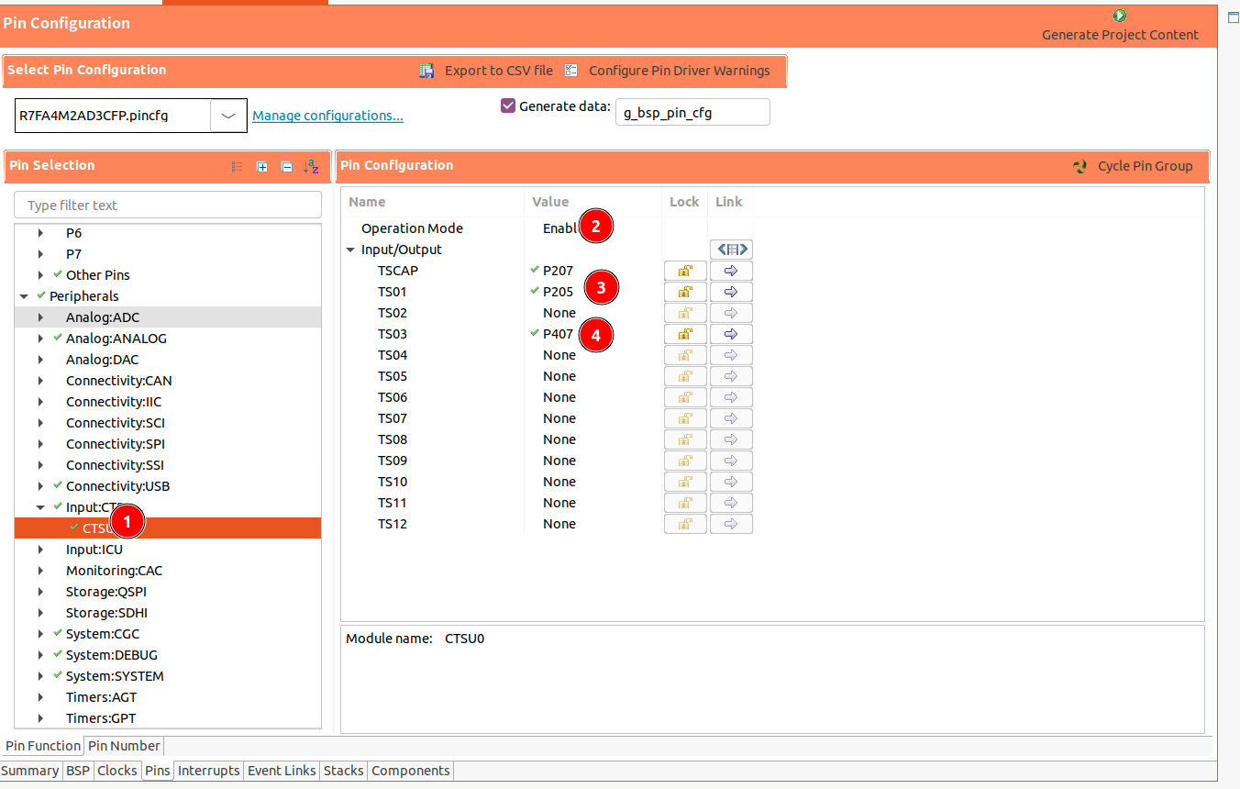This screenshot has height=789, width=1240.
Task: Select the Connectivity:SCI tree item
Action: [x=116, y=423]
